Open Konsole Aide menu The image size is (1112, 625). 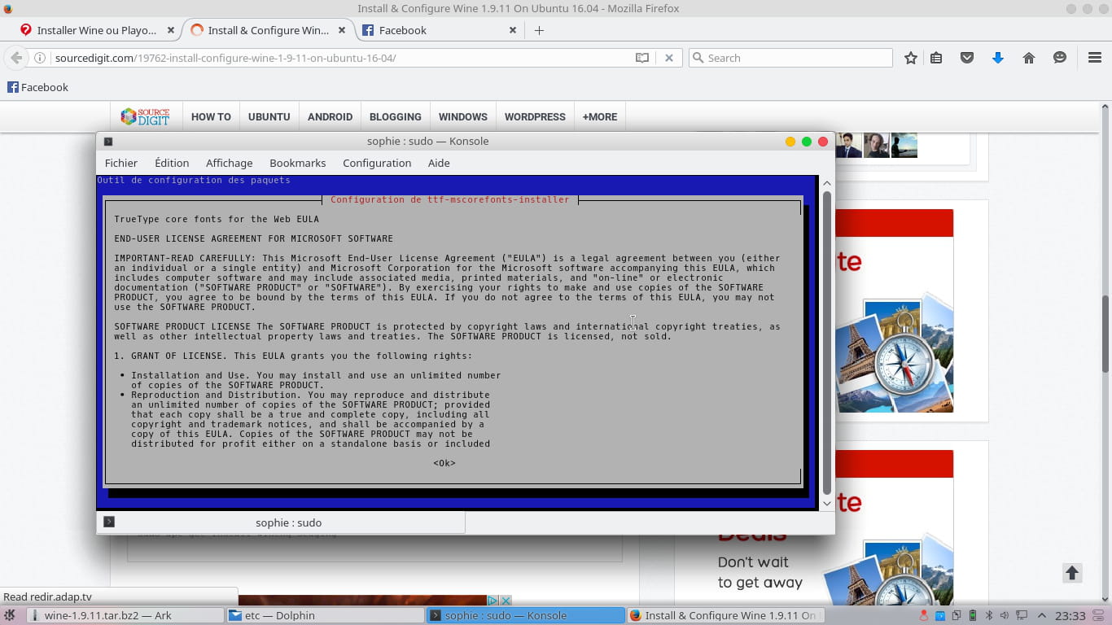pyautogui.click(x=439, y=163)
